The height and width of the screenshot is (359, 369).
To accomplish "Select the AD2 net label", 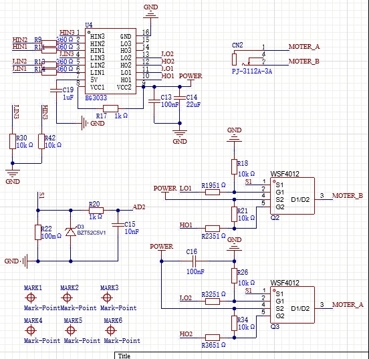I will tap(139, 207).
